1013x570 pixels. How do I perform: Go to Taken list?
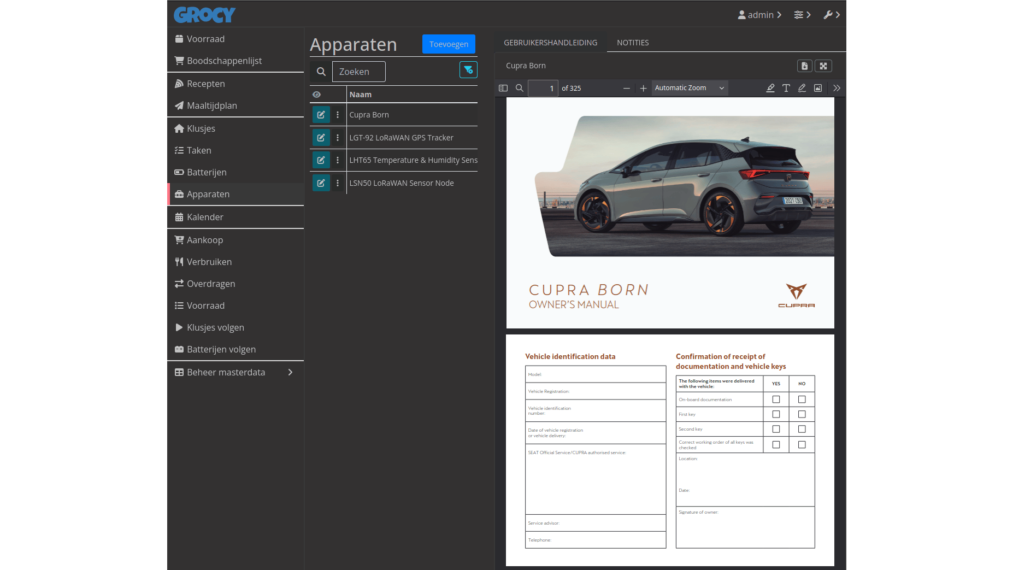[x=235, y=150]
